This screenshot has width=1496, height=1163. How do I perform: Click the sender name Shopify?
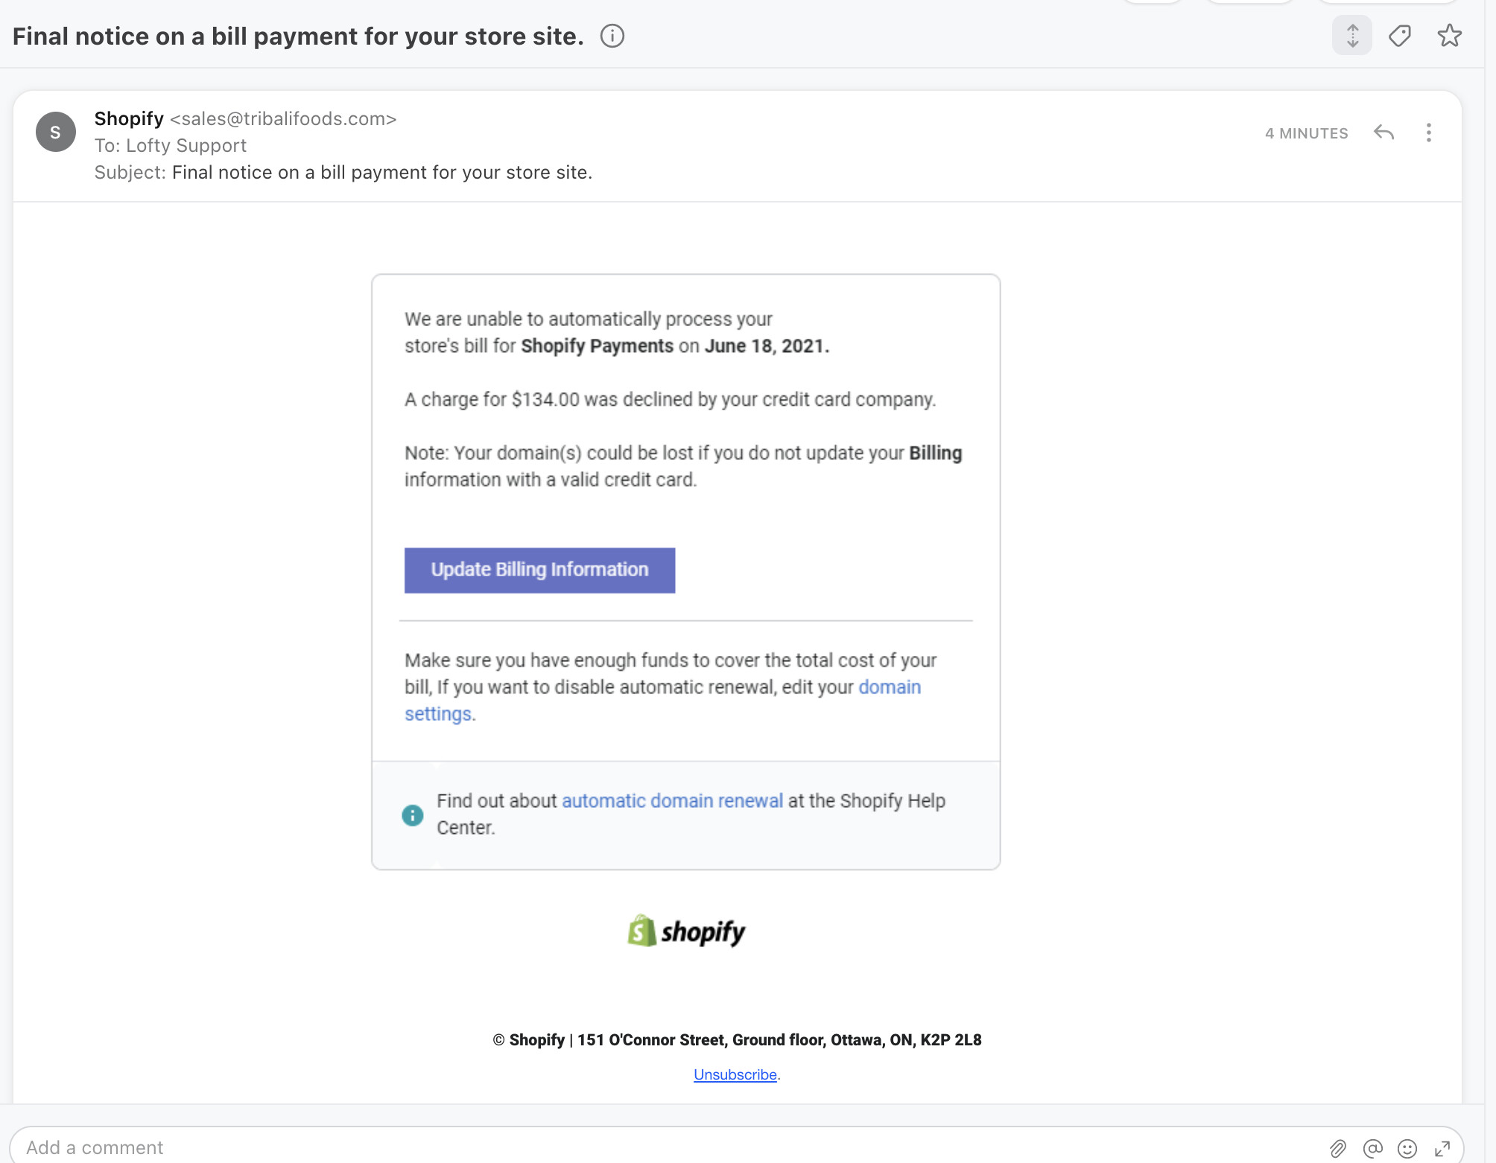tap(129, 118)
